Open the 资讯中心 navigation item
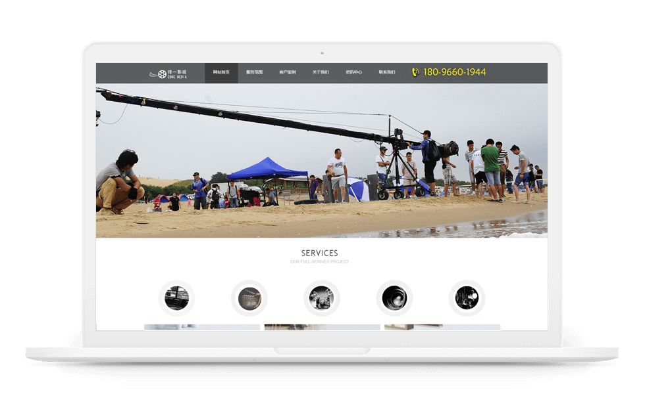The image size is (645, 394). pyautogui.click(x=353, y=72)
